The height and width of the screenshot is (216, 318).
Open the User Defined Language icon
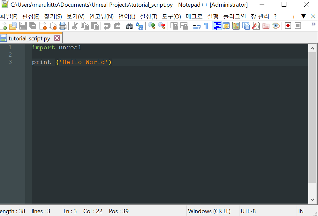coord(226,26)
